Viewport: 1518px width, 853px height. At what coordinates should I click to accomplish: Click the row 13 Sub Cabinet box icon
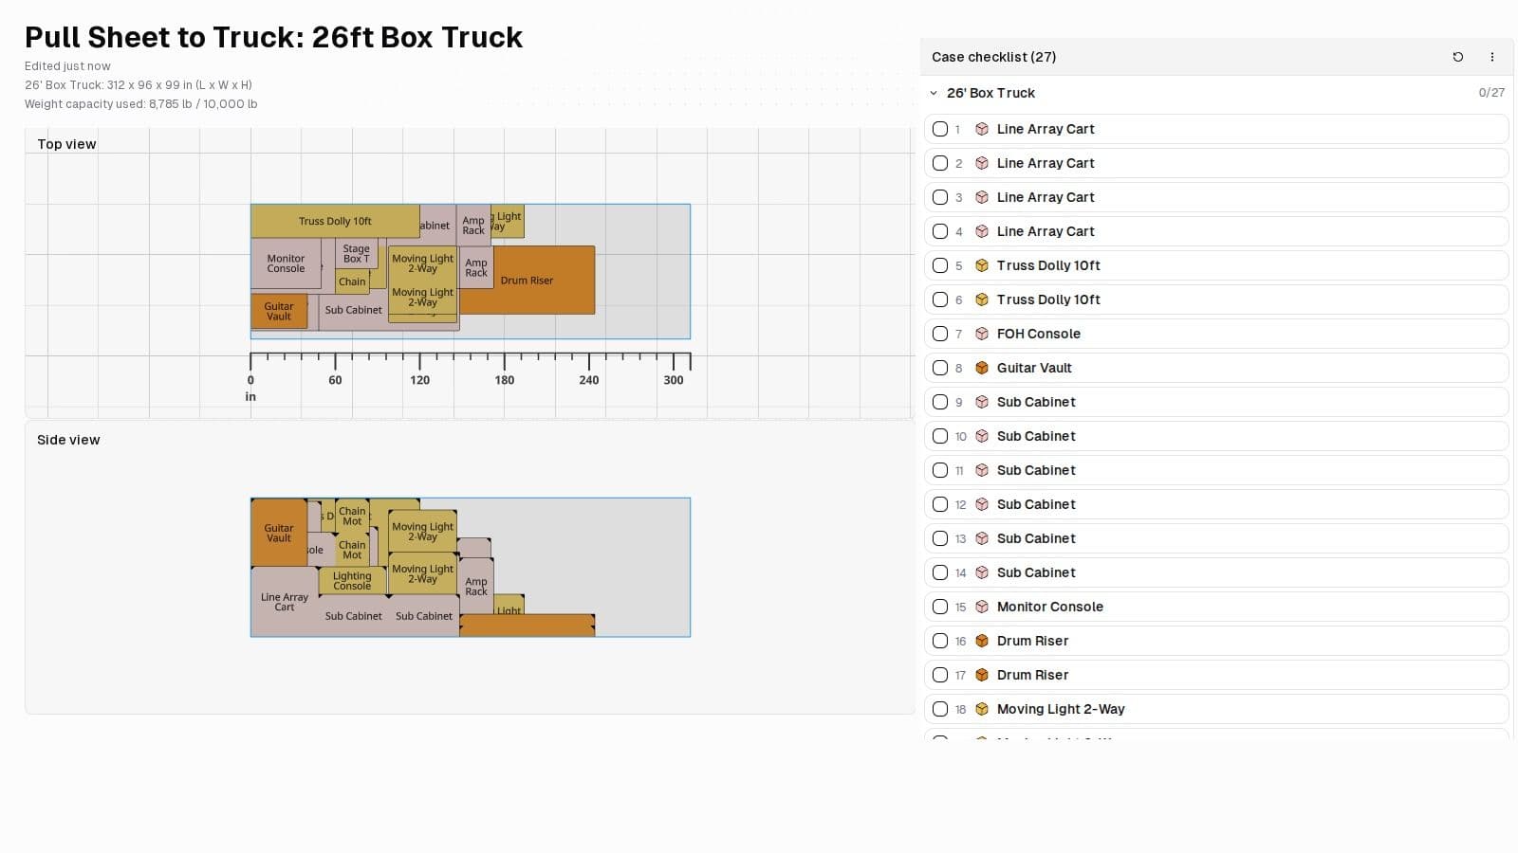click(982, 538)
